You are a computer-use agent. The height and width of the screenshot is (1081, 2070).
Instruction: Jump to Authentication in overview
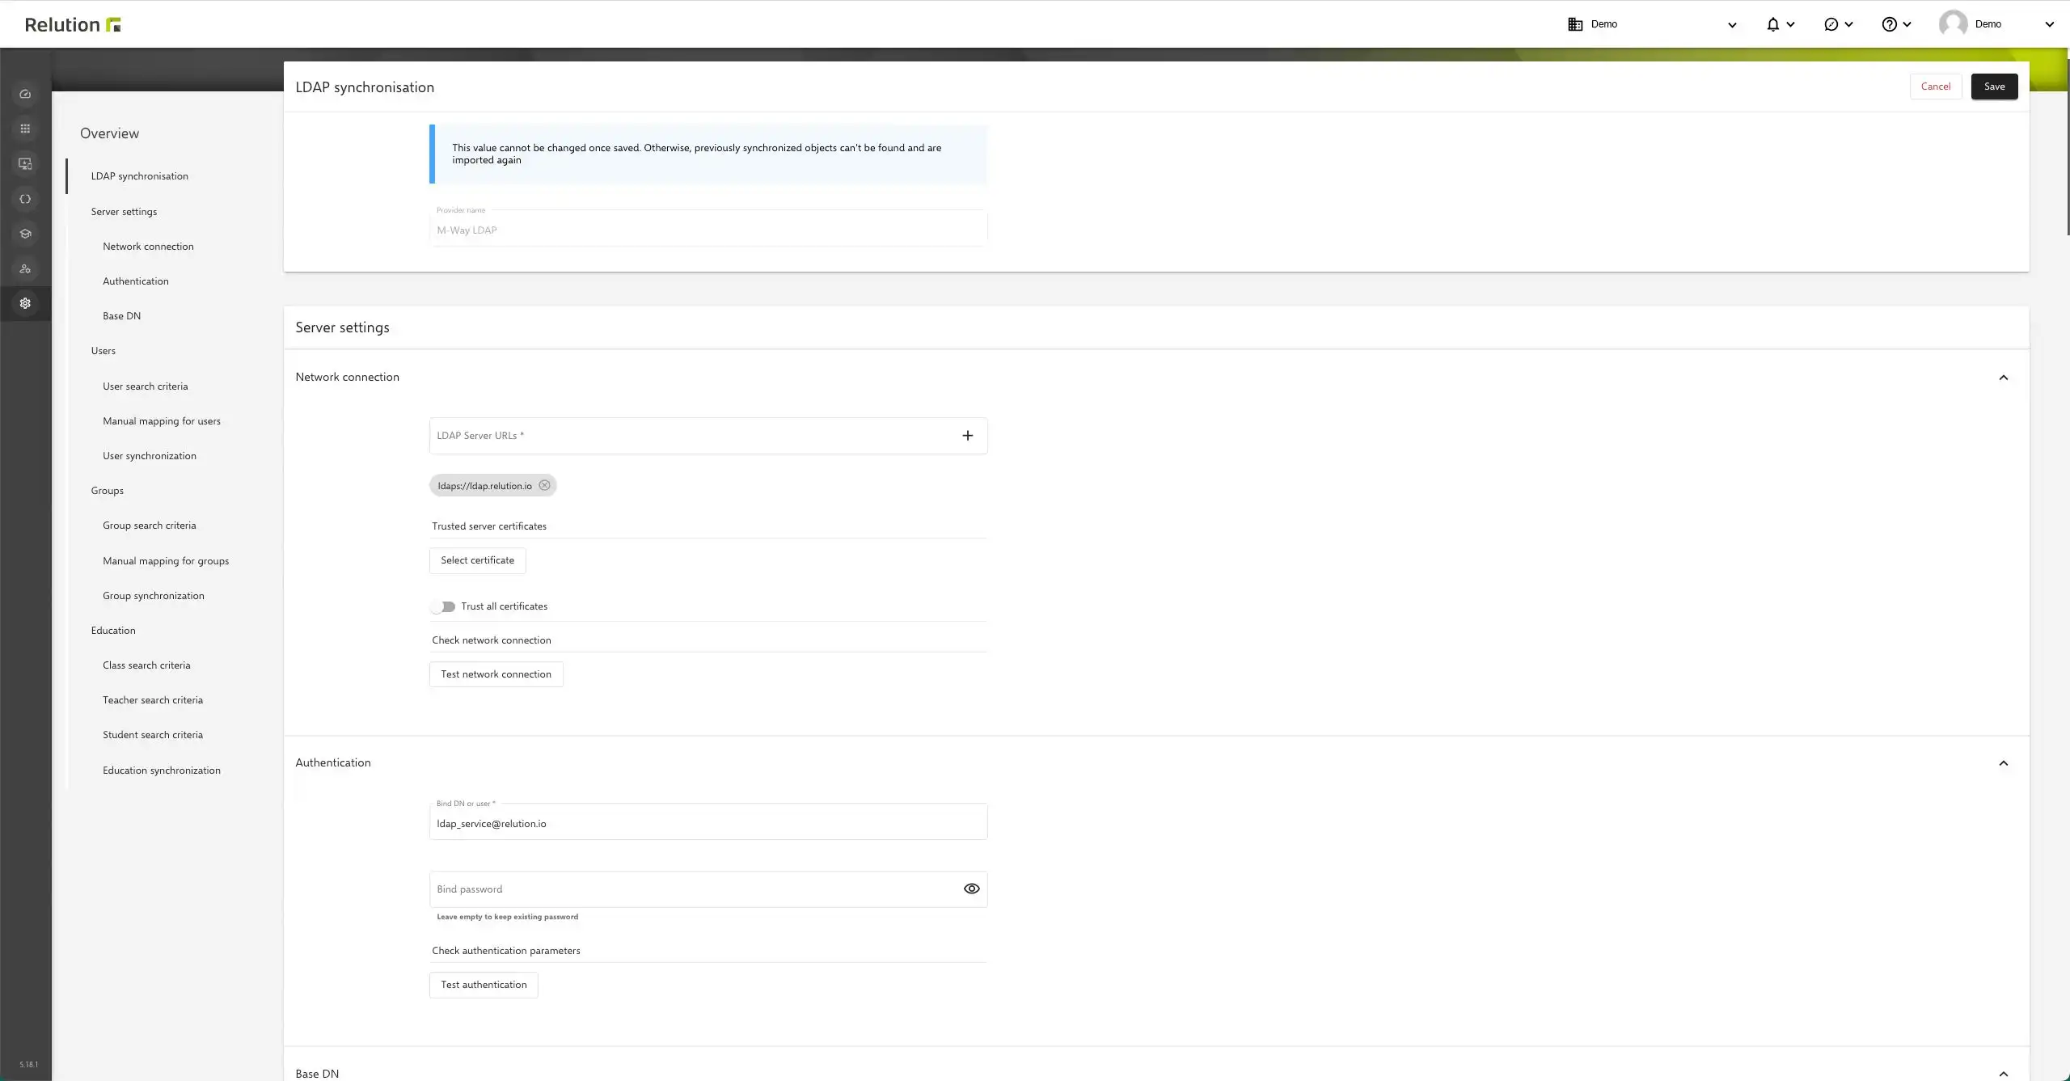[x=136, y=281]
